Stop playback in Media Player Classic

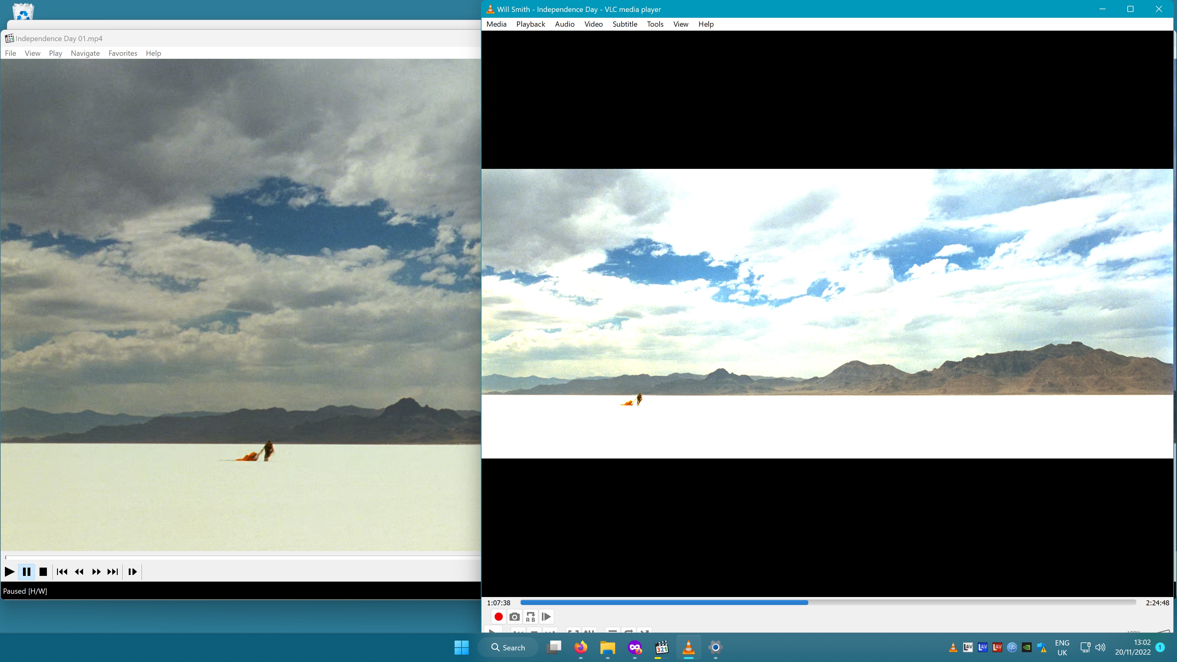[x=43, y=572]
